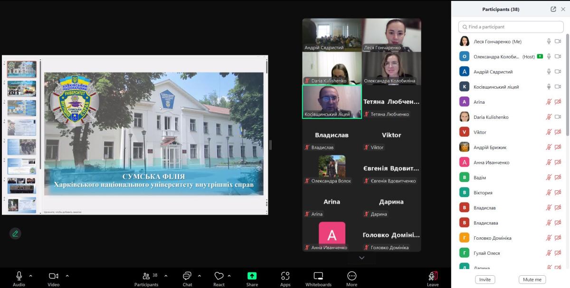Open the Whiteboards tool
Screen dimensions: 570x288
point(318,276)
